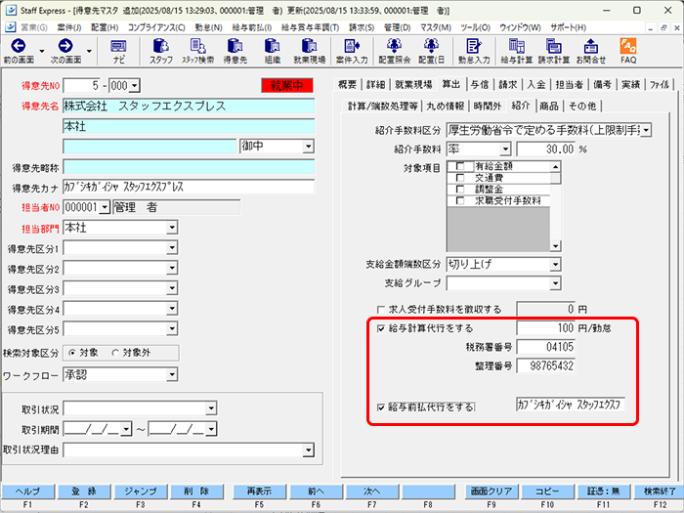The image size is (684, 513).
Task: Open the 担当者NO dropdown
Action: pyautogui.click(x=105, y=207)
